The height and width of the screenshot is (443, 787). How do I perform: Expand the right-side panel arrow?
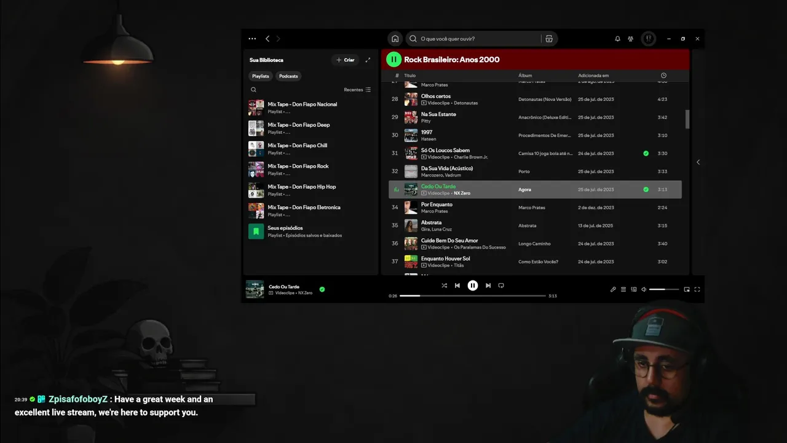pyautogui.click(x=698, y=162)
